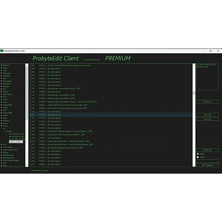Maximize the ProbyteEdit Client window
Image resolution: width=222 pixels, height=222 pixels.
210,51
